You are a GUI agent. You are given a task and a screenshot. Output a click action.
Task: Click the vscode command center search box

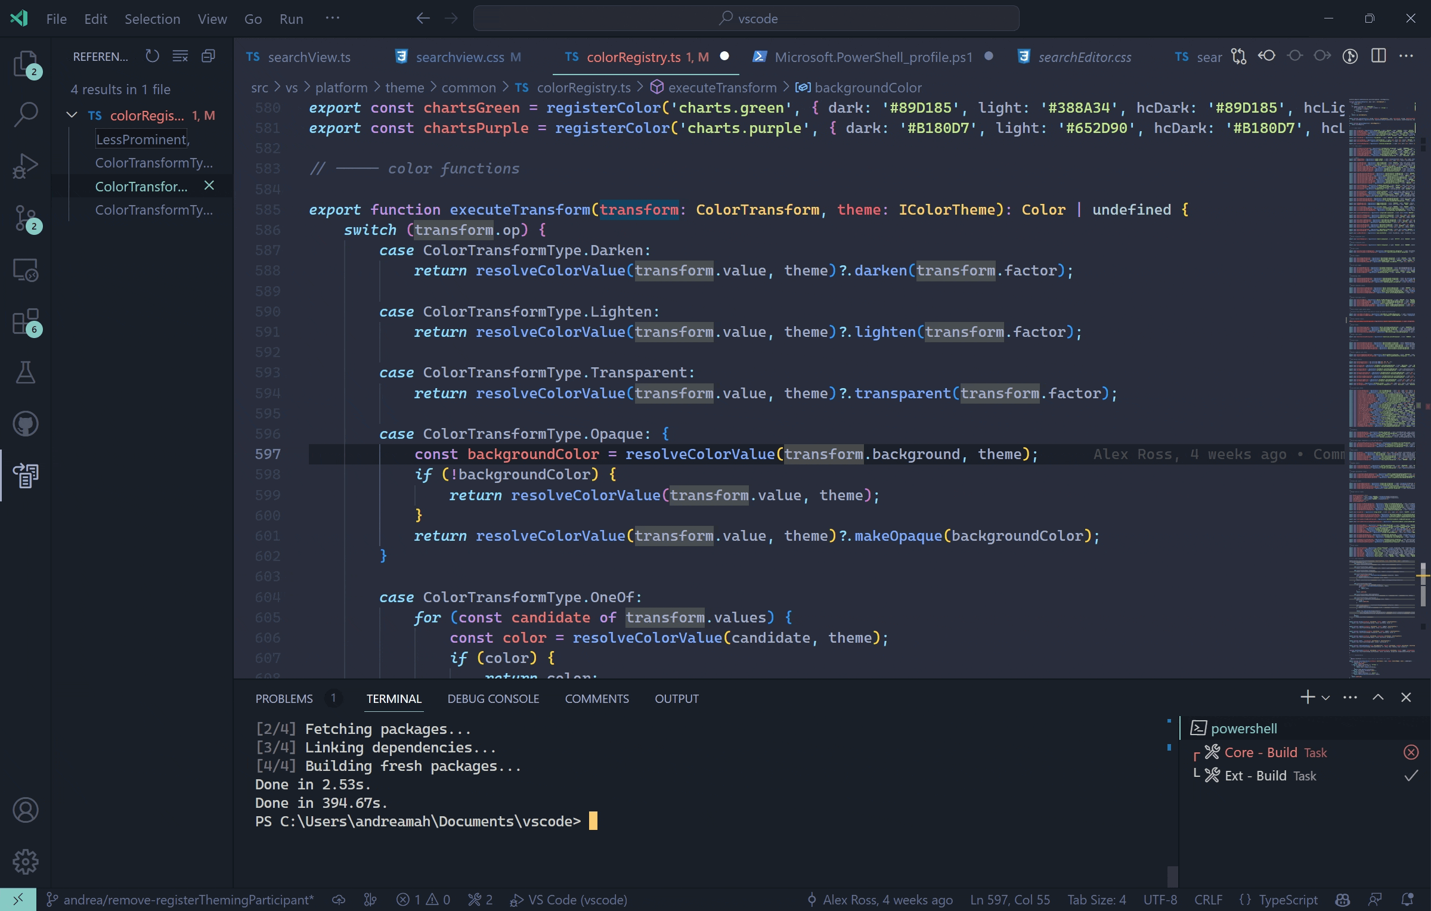(746, 18)
